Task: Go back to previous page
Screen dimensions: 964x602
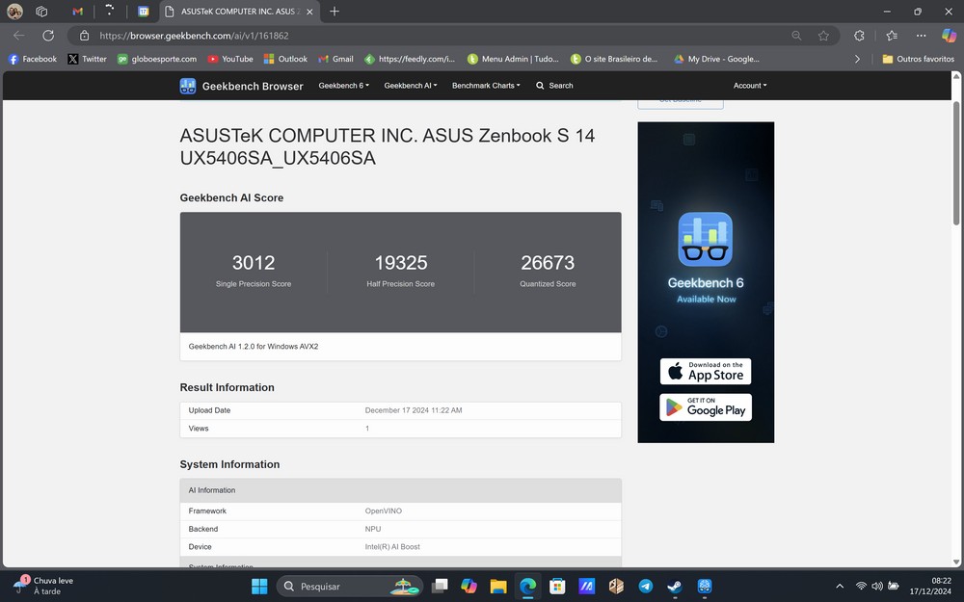Action: pos(19,36)
